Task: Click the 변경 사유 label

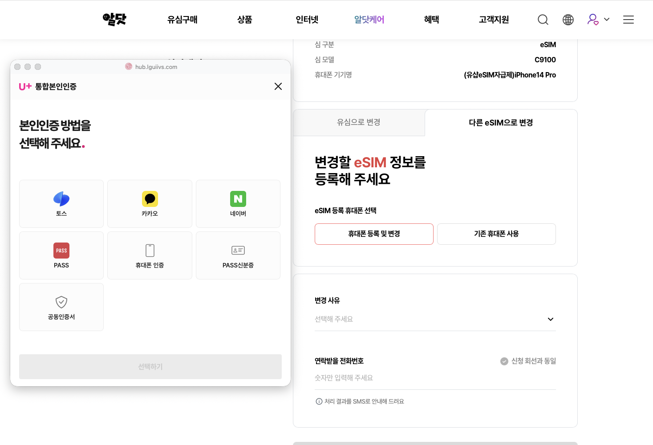Action: point(327,300)
